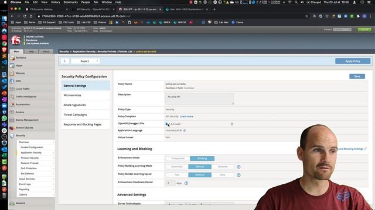Click Policies List in the breadcrumb
This screenshot has height=210, width=375.
tap(125, 51)
